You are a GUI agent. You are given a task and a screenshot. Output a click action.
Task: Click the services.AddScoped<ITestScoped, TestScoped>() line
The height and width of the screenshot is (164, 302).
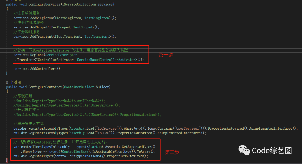(56, 27)
